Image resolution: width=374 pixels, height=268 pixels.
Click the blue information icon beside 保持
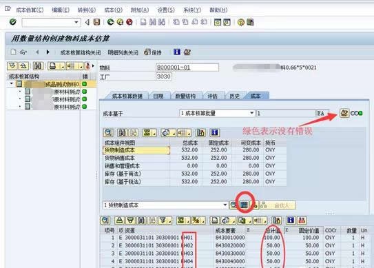click(x=177, y=52)
